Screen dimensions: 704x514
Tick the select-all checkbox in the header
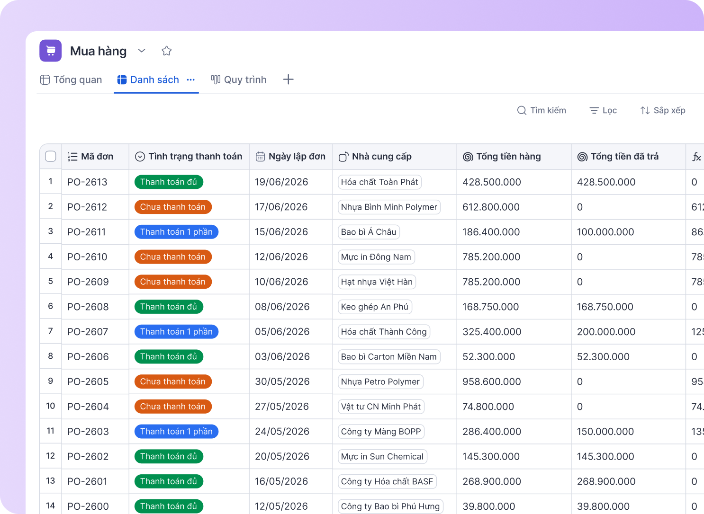[51, 156]
